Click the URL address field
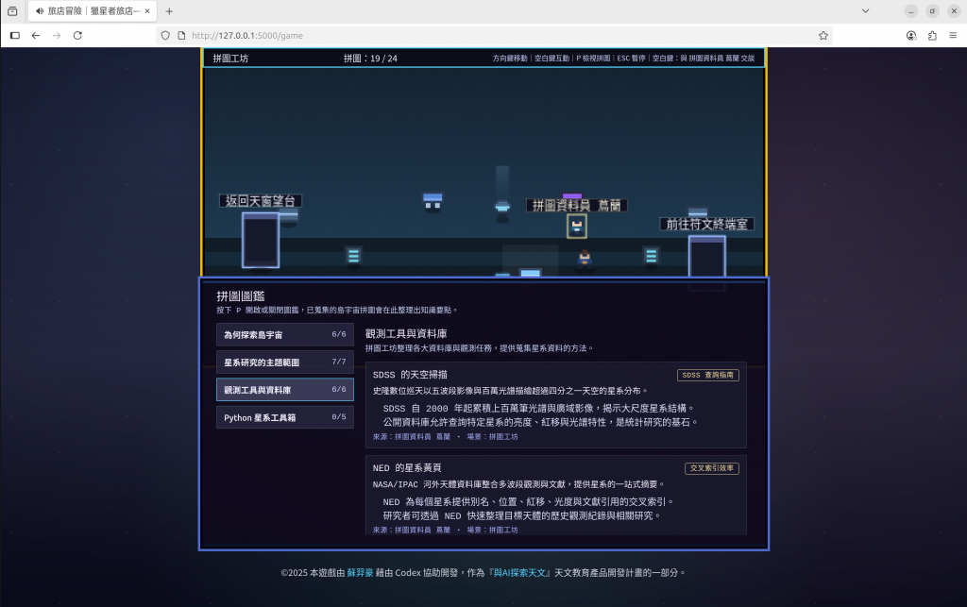The height and width of the screenshot is (607, 967). (493, 36)
